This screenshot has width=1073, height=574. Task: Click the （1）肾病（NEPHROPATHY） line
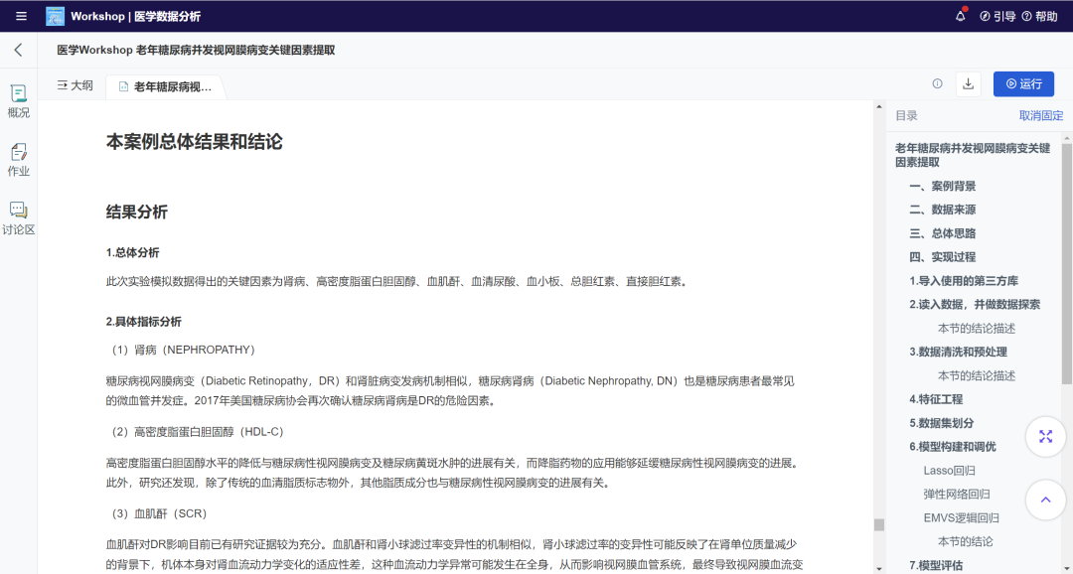(184, 350)
